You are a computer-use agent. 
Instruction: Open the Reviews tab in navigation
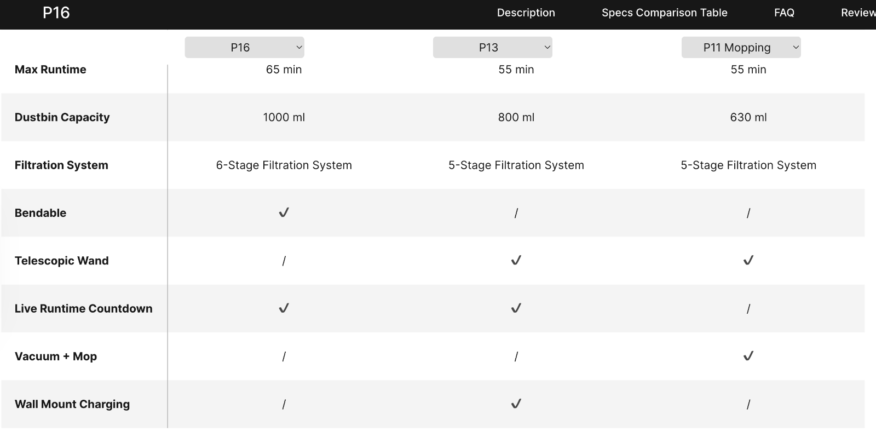pos(858,13)
